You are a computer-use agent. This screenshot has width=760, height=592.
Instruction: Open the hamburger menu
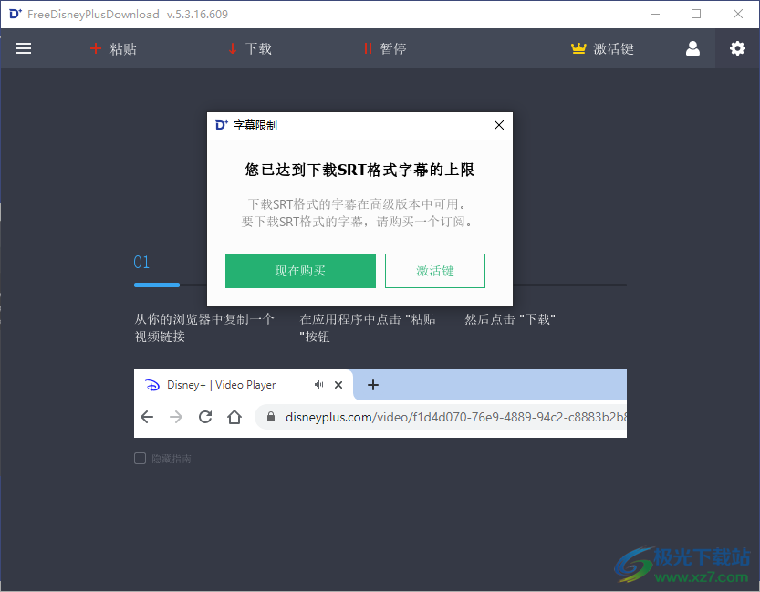[23, 48]
